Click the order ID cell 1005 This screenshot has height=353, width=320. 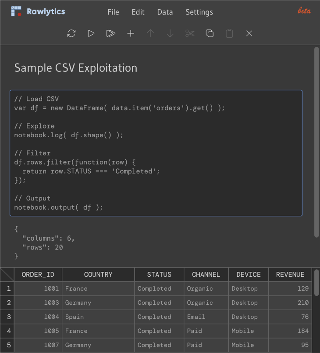38,331
